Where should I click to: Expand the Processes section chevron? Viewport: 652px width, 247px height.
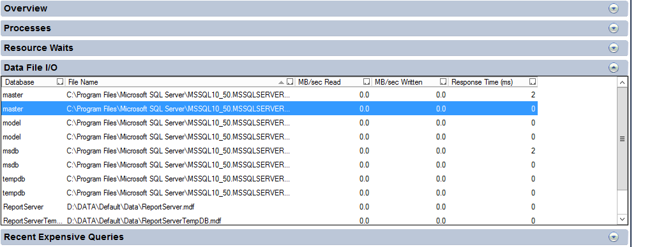point(613,28)
